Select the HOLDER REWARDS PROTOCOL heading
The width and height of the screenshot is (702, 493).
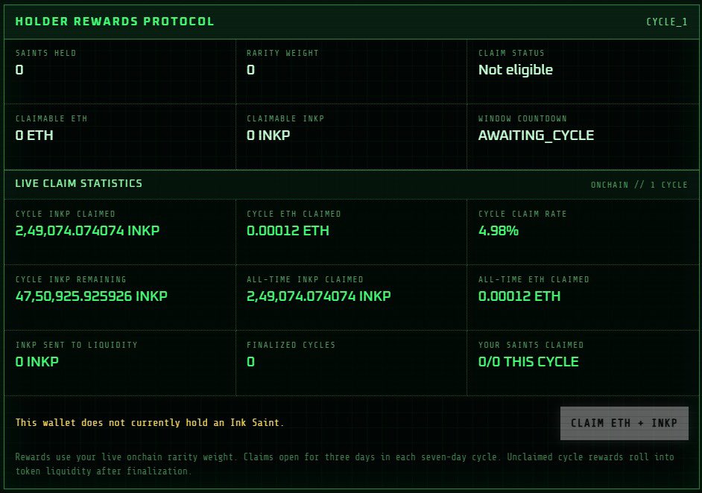[115, 22]
